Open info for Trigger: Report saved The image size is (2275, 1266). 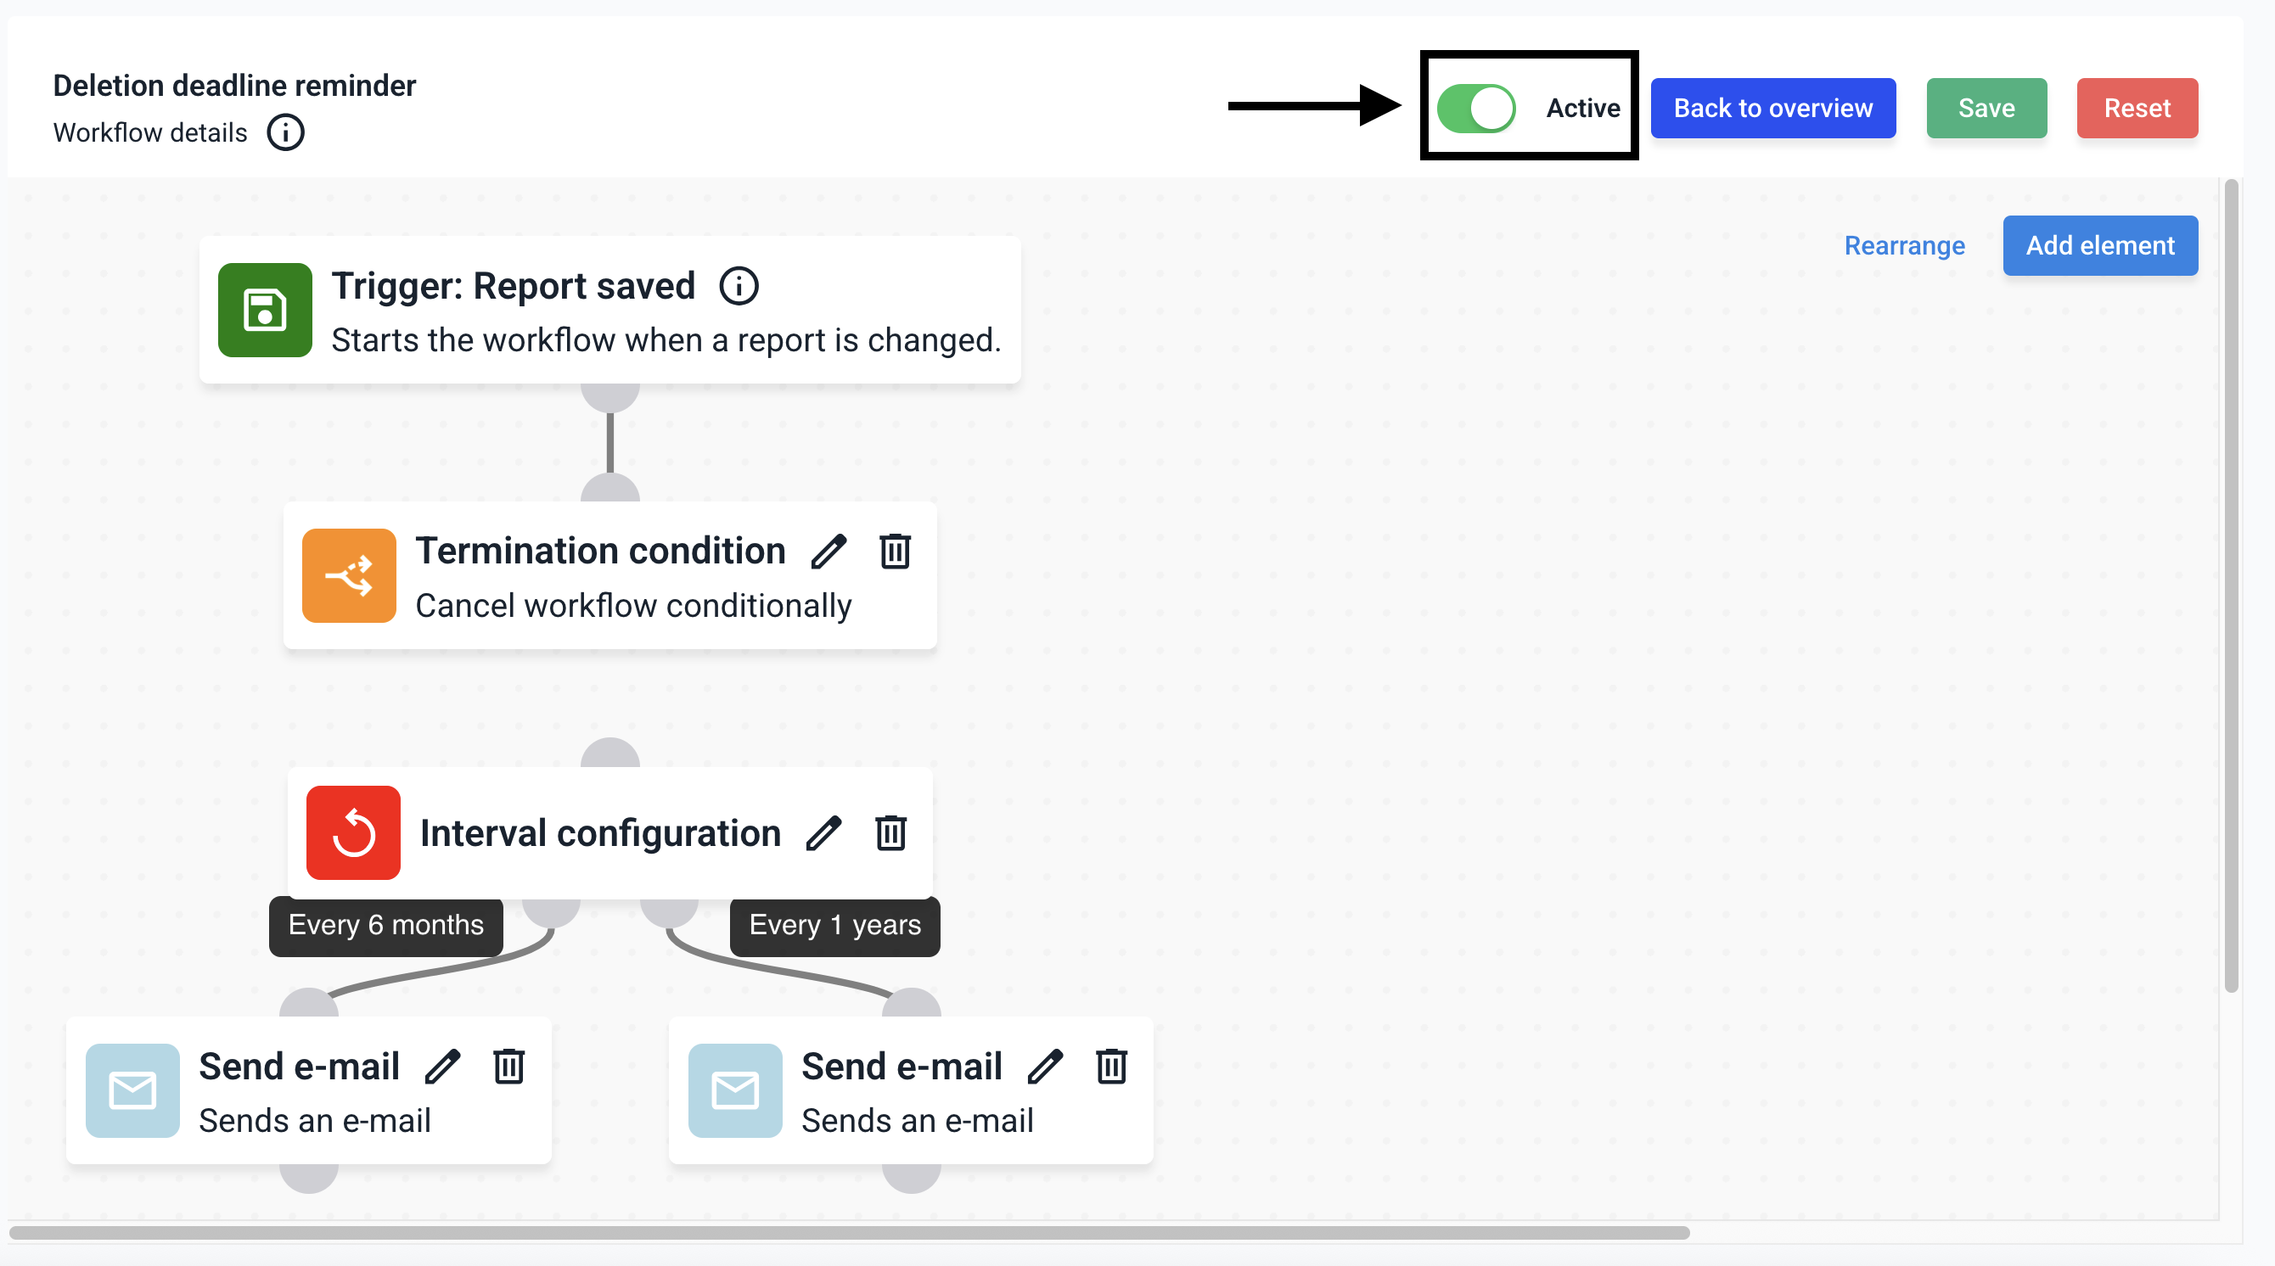[x=739, y=286]
